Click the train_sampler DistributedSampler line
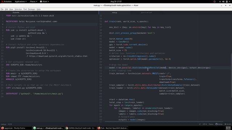Screen dimensions: 232x130 point(155,85)
